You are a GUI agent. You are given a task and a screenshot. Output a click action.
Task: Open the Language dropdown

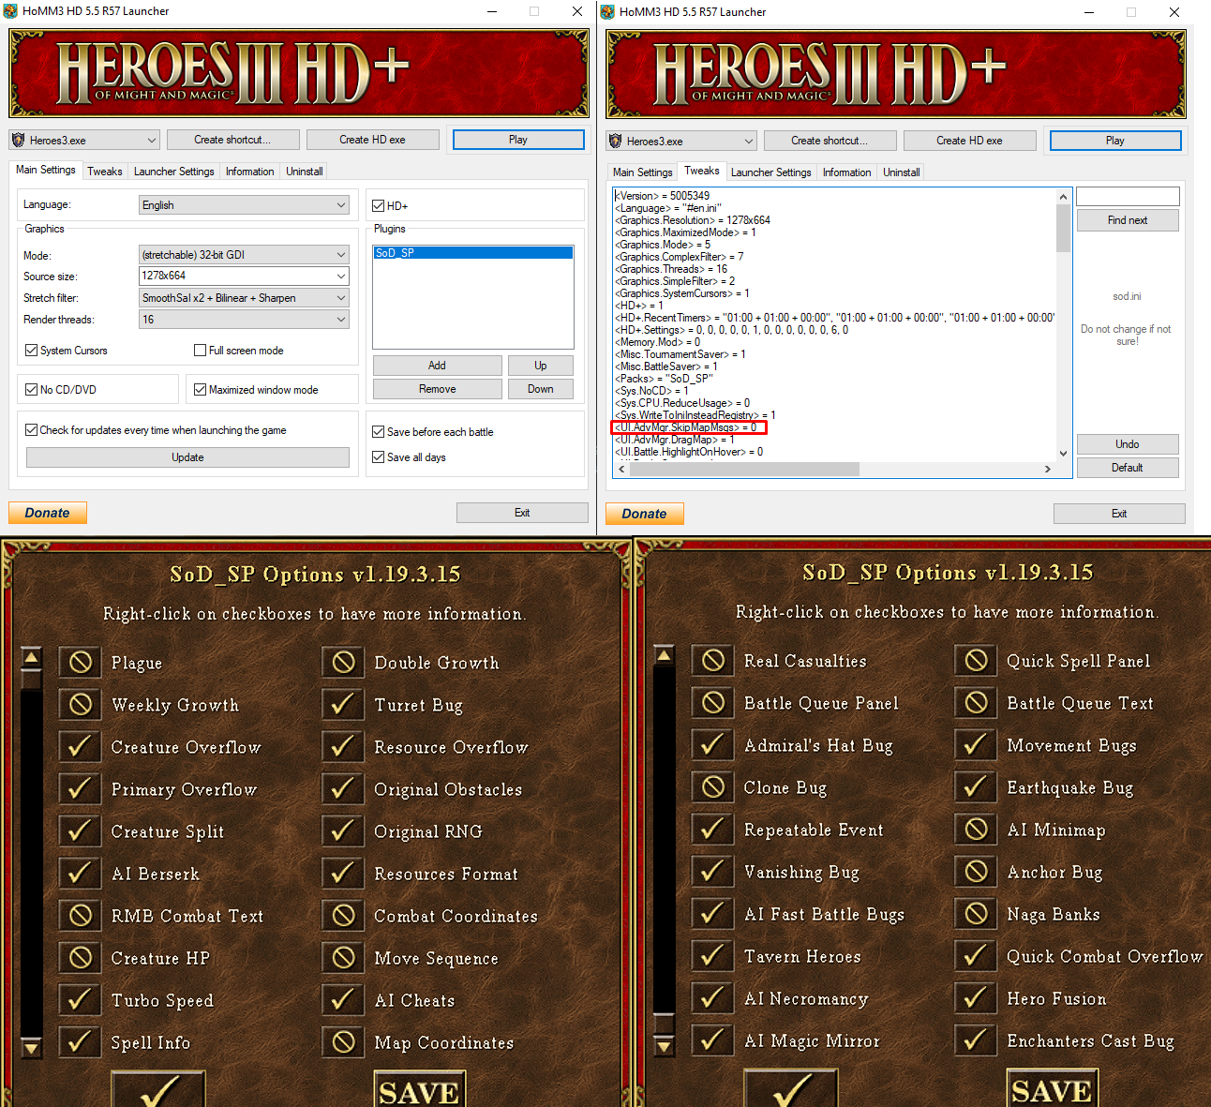coord(244,205)
